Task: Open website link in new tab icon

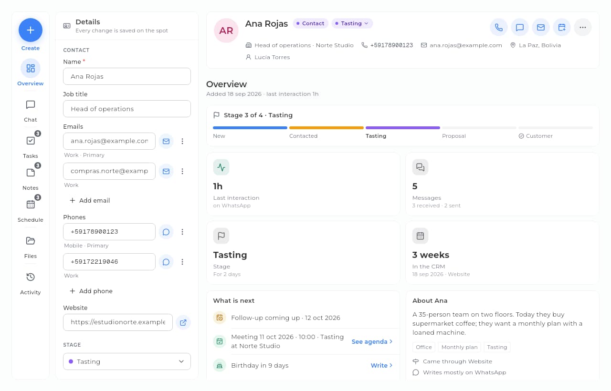Action: (x=183, y=322)
